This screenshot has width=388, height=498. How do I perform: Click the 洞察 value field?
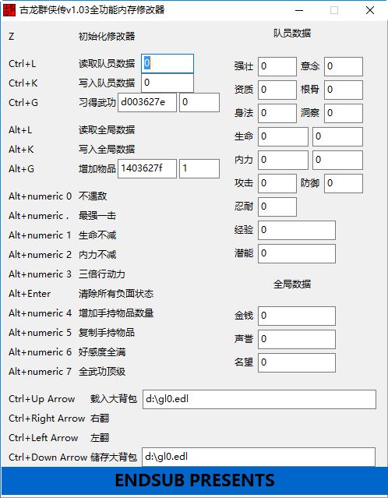[x=344, y=113]
